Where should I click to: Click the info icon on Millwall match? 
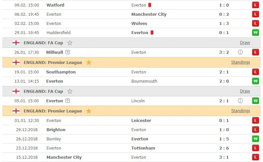tap(240, 52)
